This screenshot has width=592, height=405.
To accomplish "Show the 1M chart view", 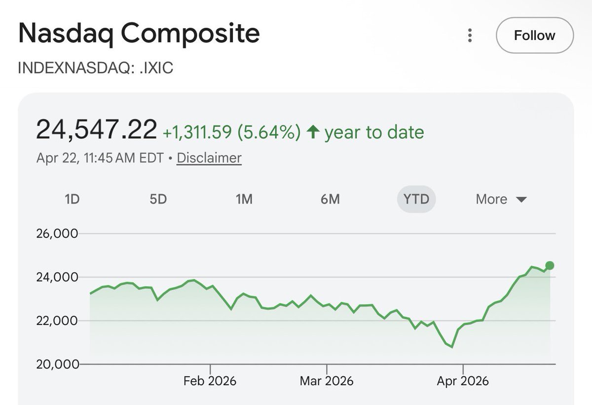I will tap(244, 199).
